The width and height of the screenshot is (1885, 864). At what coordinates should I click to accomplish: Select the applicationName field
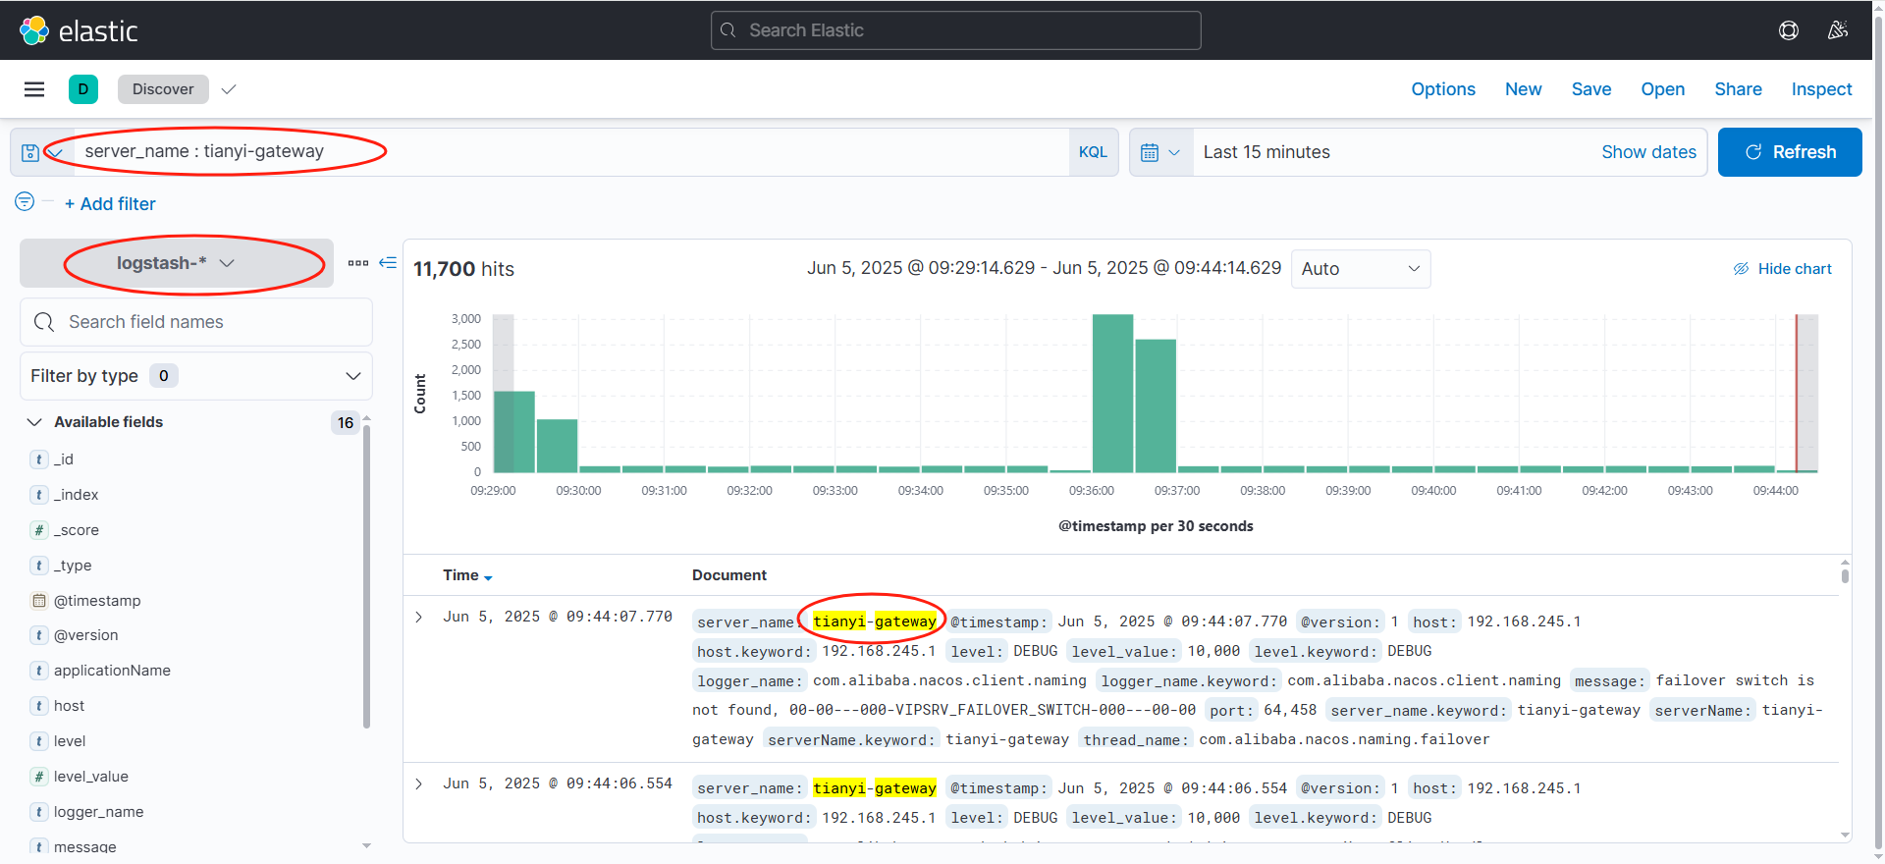pyautogui.click(x=112, y=671)
